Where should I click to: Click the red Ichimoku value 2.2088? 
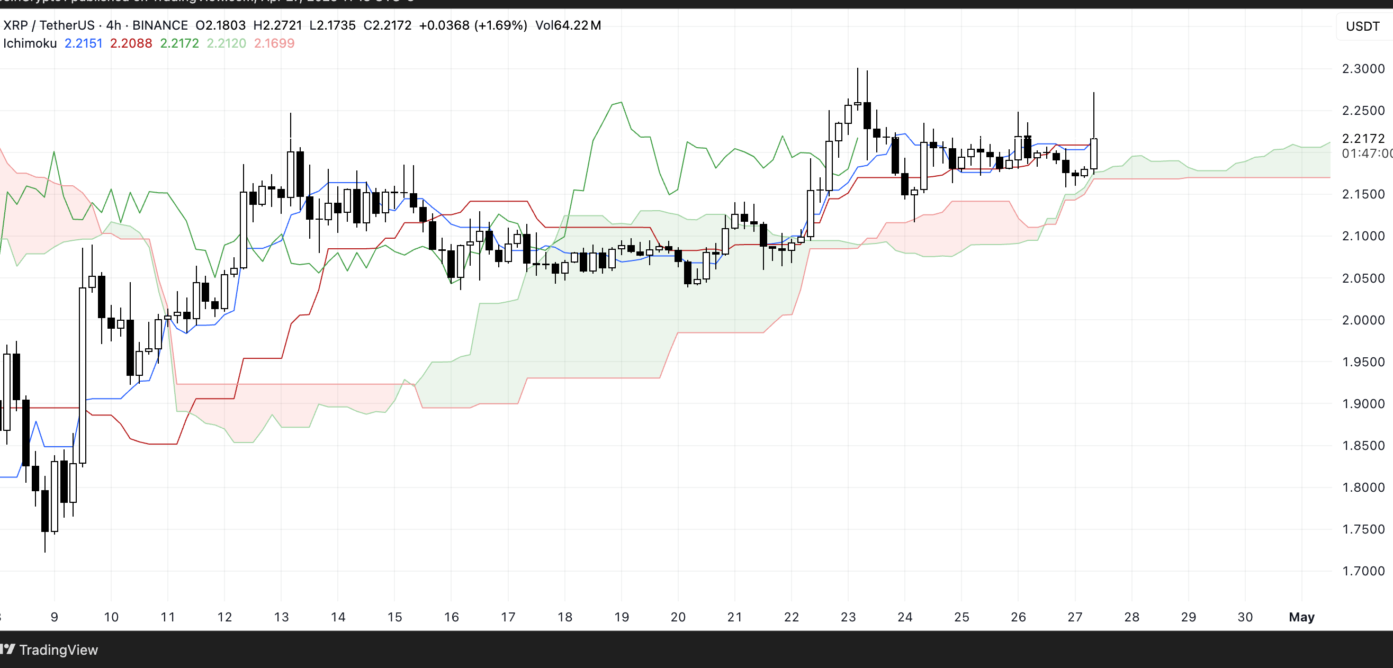[131, 43]
